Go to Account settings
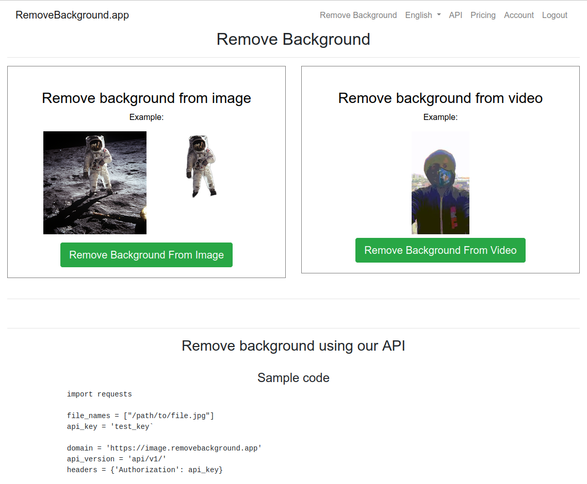The height and width of the screenshot is (484, 587). tap(519, 15)
